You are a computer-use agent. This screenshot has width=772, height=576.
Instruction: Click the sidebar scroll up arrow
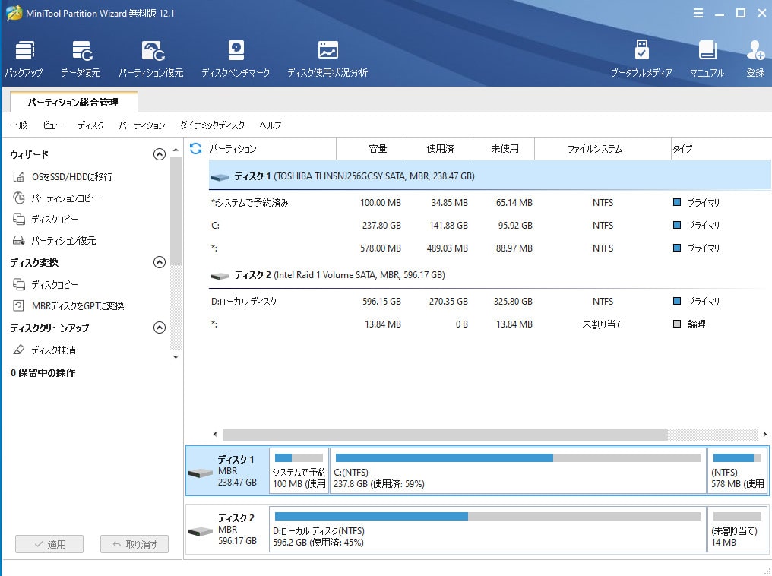(176, 150)
